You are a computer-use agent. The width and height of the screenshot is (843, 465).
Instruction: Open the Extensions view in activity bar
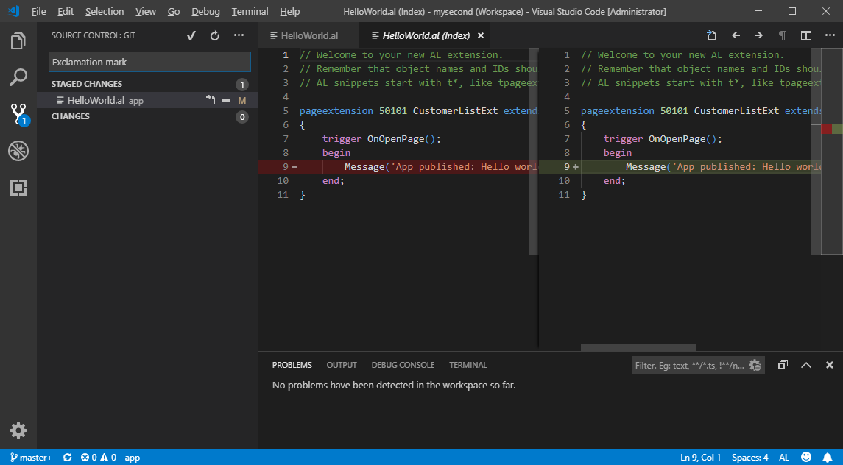18,188
